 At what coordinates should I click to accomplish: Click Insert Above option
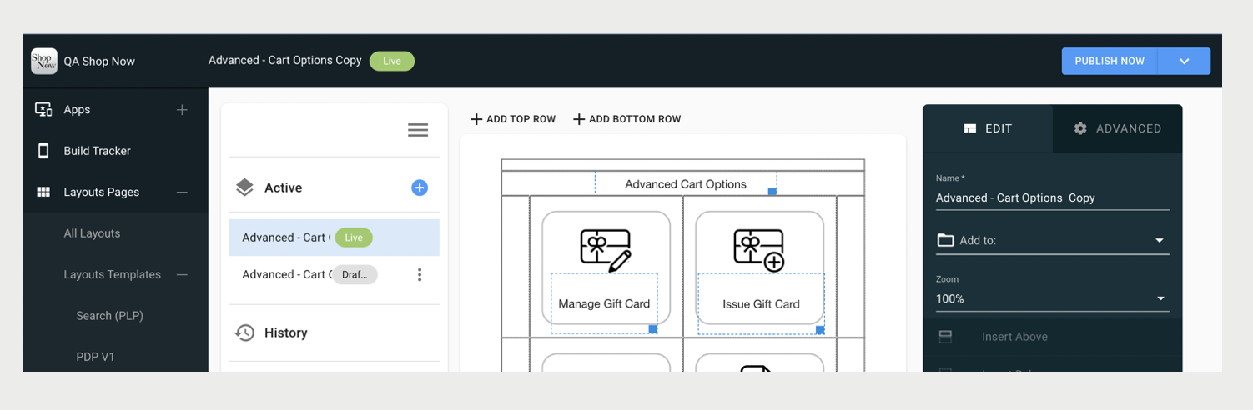click(x=1014, y=337)
